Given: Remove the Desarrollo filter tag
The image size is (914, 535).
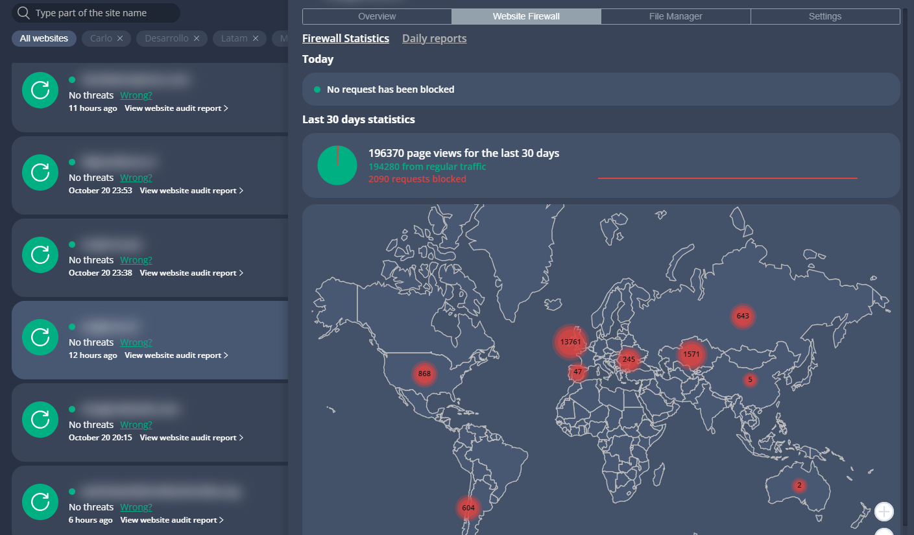Looking at the screenshot, I should [197, 39].
